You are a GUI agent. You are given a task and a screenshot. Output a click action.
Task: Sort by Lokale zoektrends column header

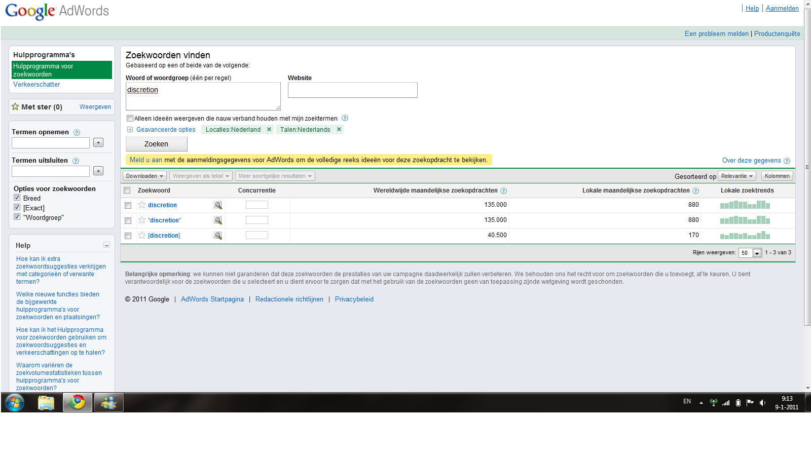tap(747, 191)
